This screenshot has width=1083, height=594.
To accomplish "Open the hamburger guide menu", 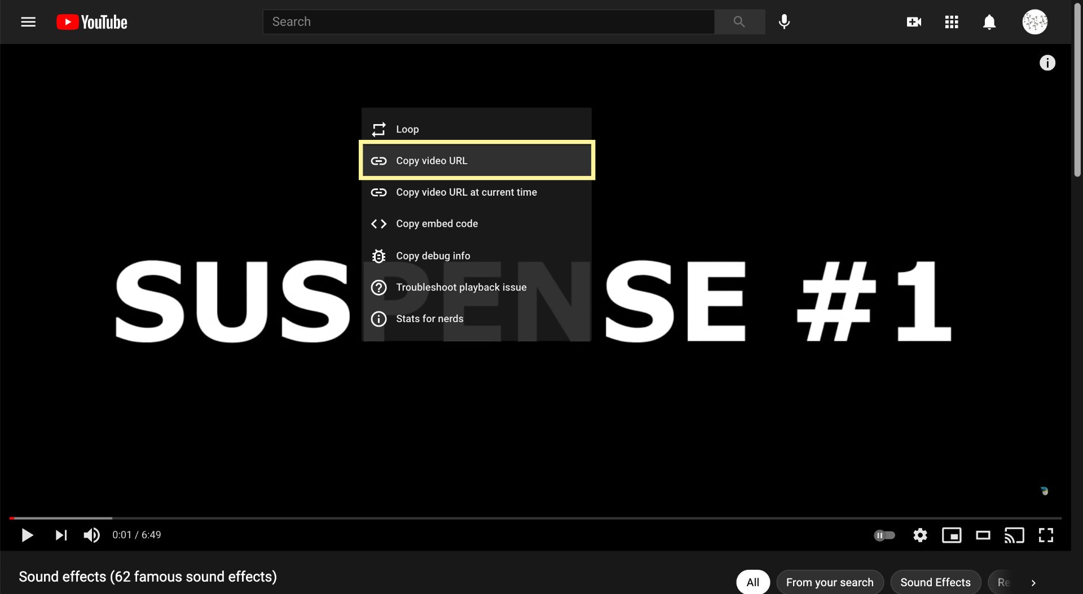I will [x=28, y=22].
